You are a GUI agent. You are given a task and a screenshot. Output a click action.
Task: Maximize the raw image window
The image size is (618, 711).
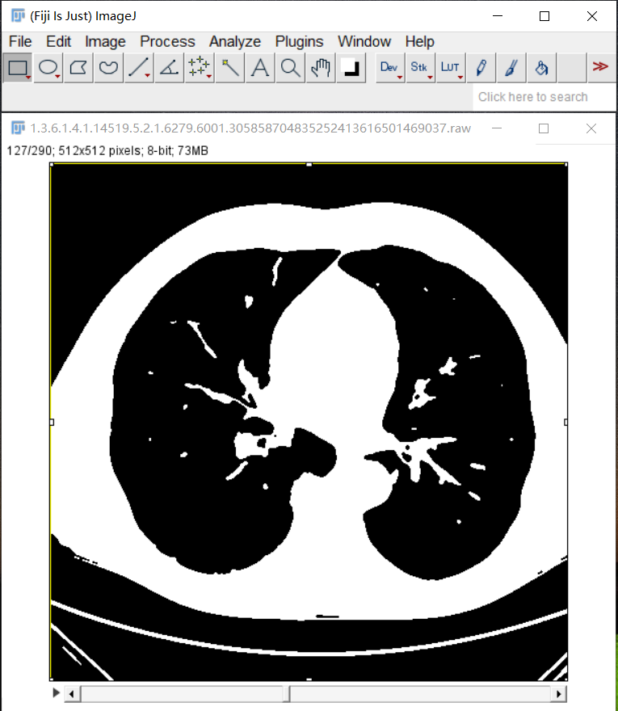pyautogui.click(x=544, y=128)
